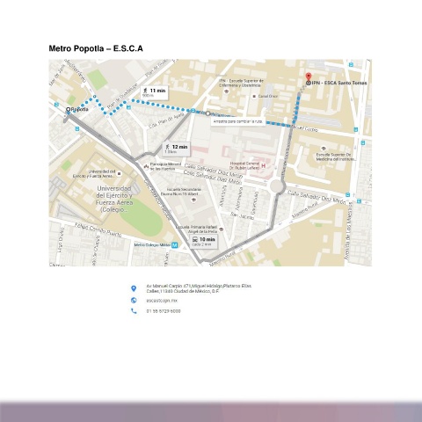Select the 10 min bus route label
Screen dimensions: 422x422
point(204,242)
